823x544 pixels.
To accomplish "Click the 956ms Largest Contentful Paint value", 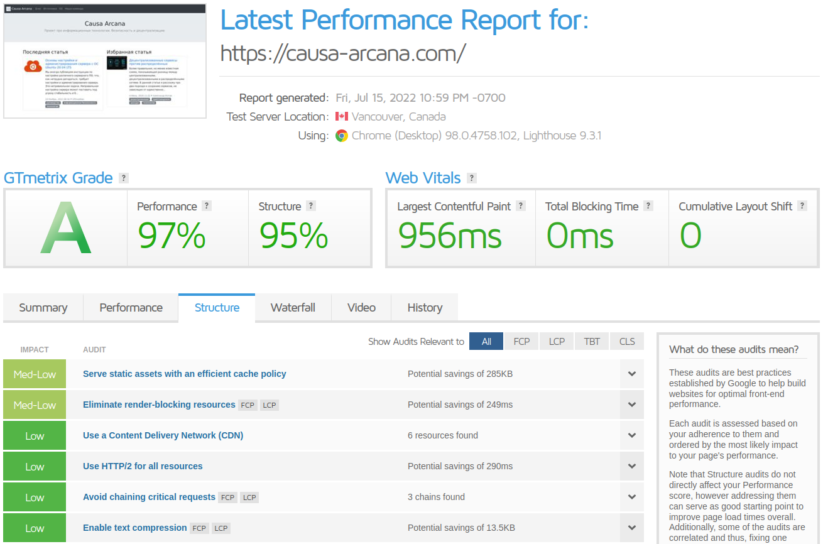I will click(x=450, y=236).
